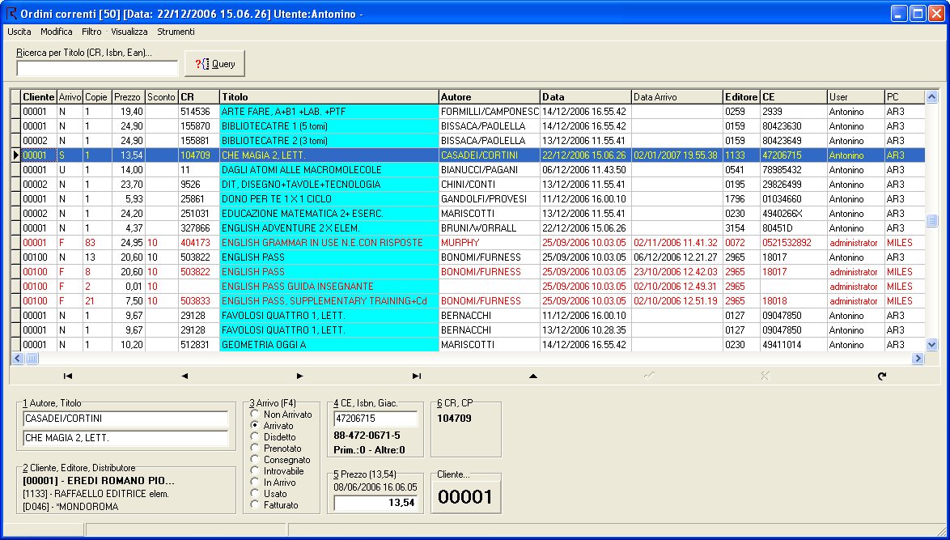
Task: Click CE cell '0521532892'
Action: coord(794,242)
